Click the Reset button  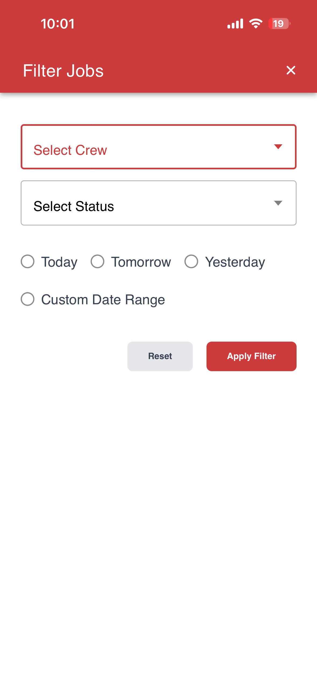pos(160,356)
